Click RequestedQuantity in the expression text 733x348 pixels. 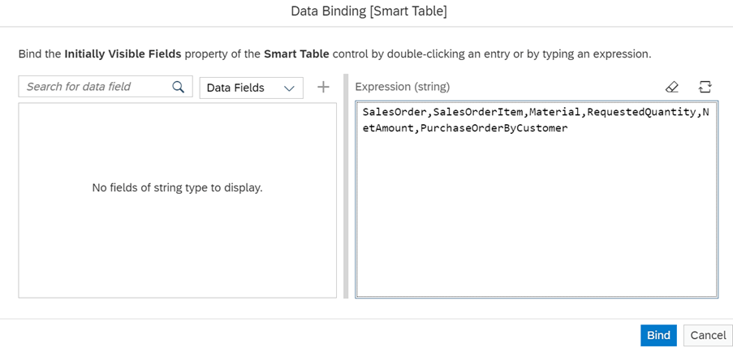coord(642,112)
